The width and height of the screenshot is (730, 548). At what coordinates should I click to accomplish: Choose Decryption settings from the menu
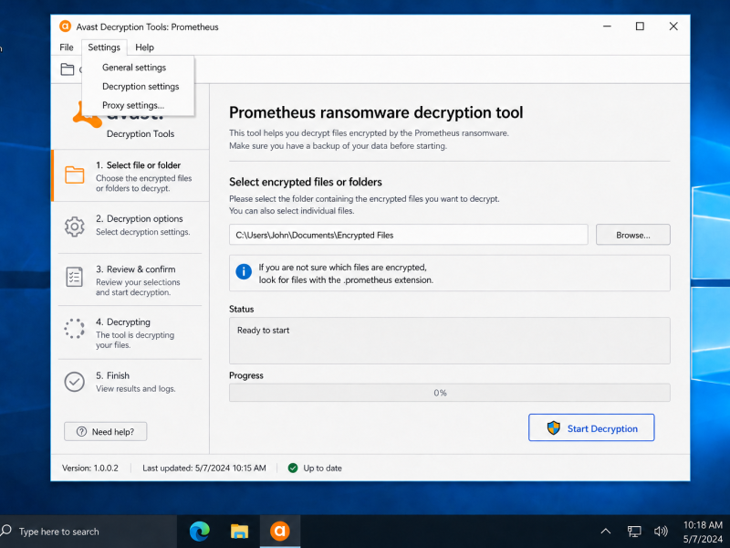coord(138,86)
